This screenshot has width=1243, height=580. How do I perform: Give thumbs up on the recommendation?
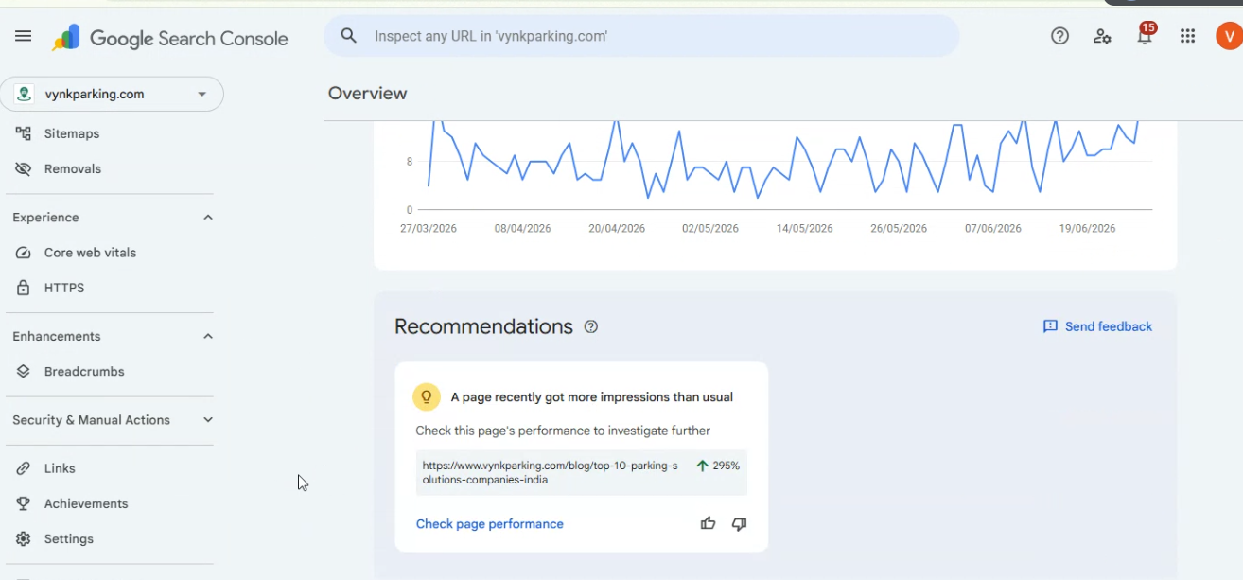coord(708,523)
